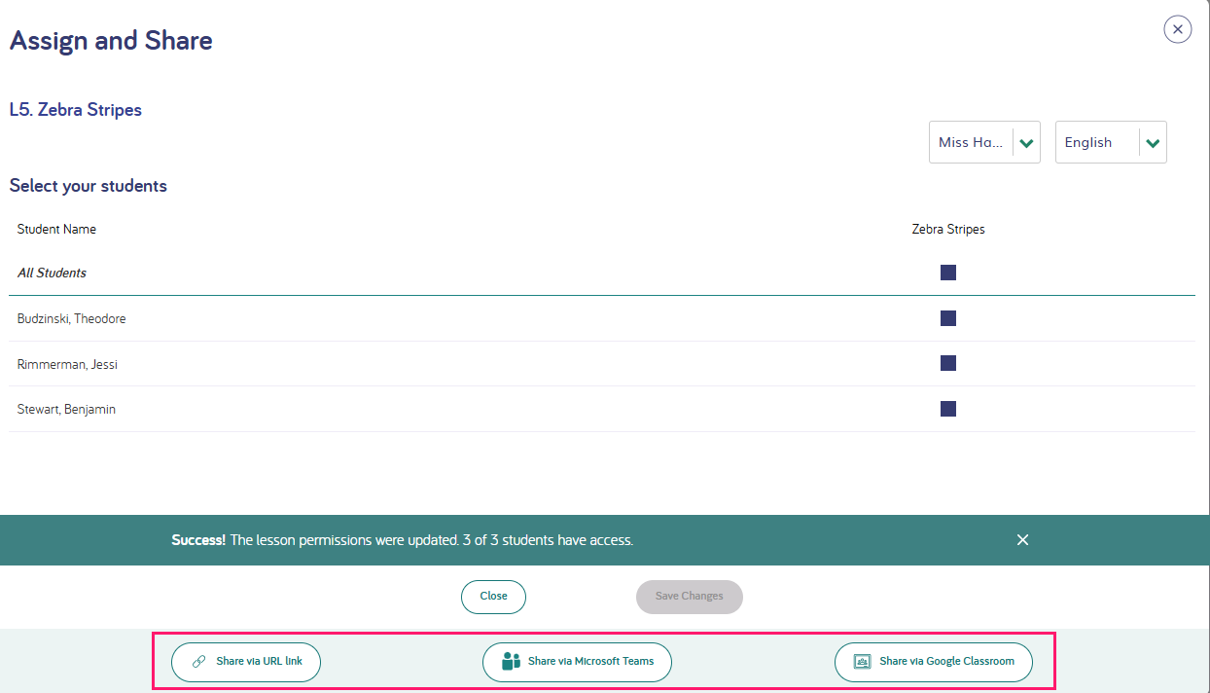Click the Close button
The image size is (1210, 693).
tap(493, 597)
